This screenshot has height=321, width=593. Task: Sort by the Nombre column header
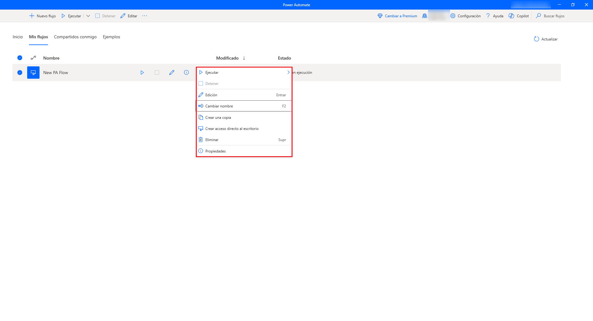point(51,58)
